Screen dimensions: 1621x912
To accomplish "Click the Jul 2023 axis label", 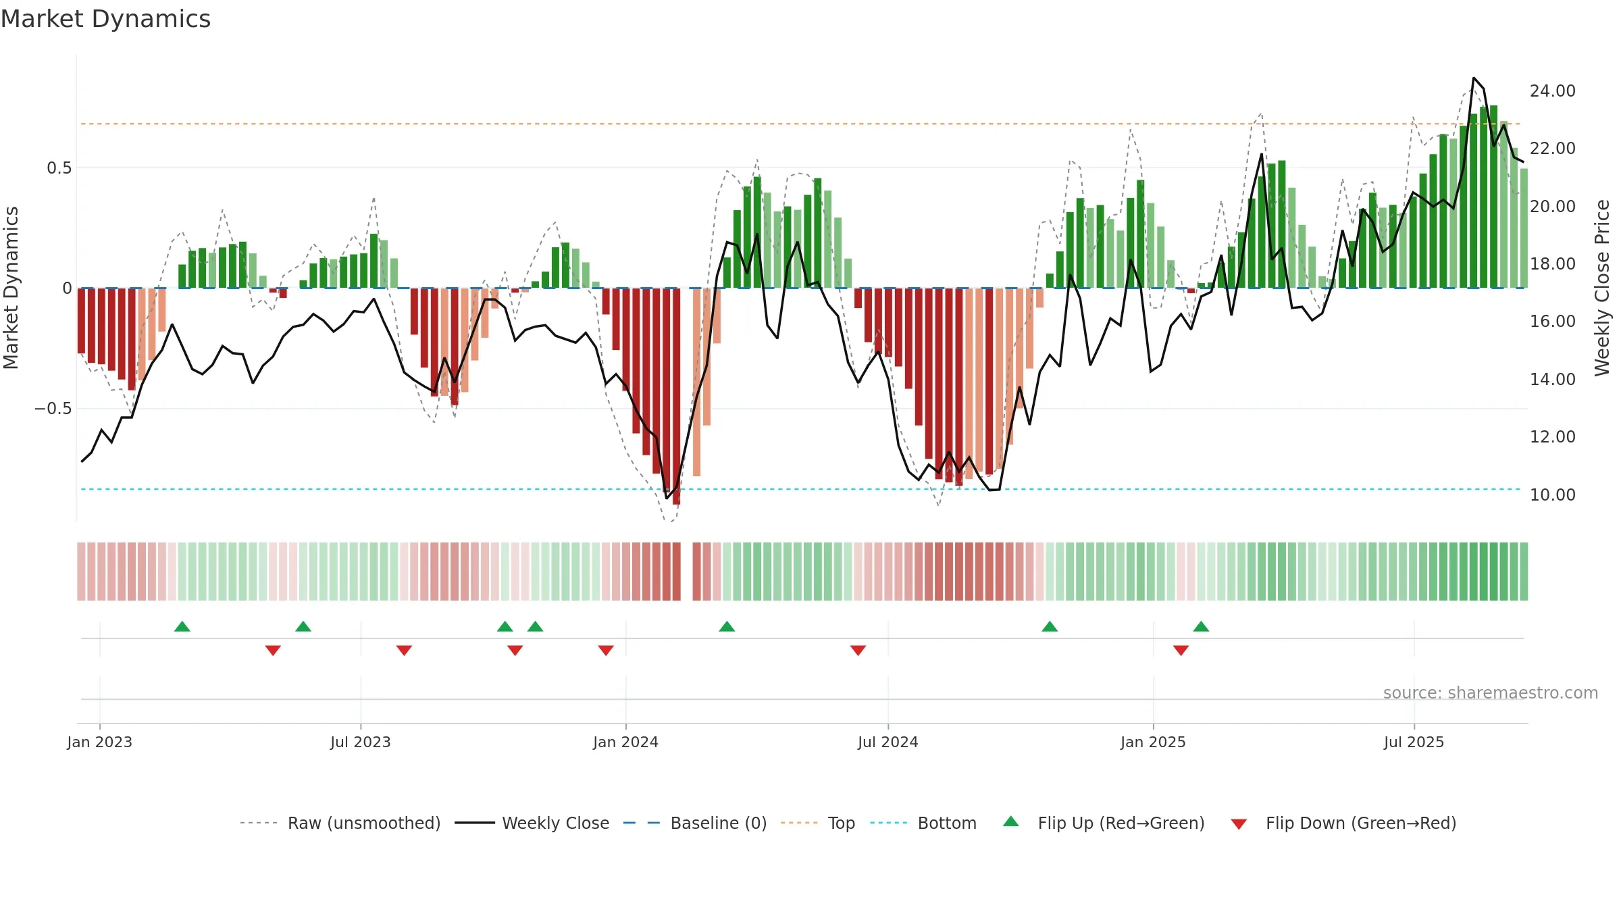I will [361, 742].
